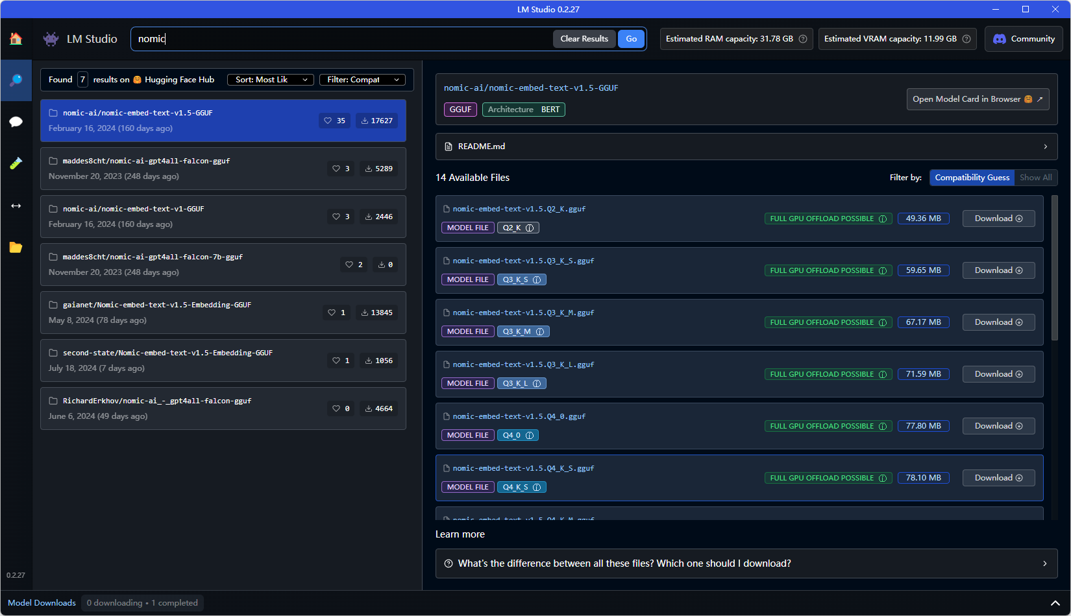Click the VRAM capacity help icon
Screen dimensions: 1071x616
point(966,39)
